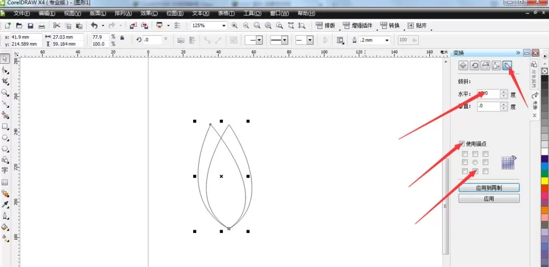Select the Shape edit tool
This screenshot has width=549, height=267.
pyautogui.click(x=5, y=70)
